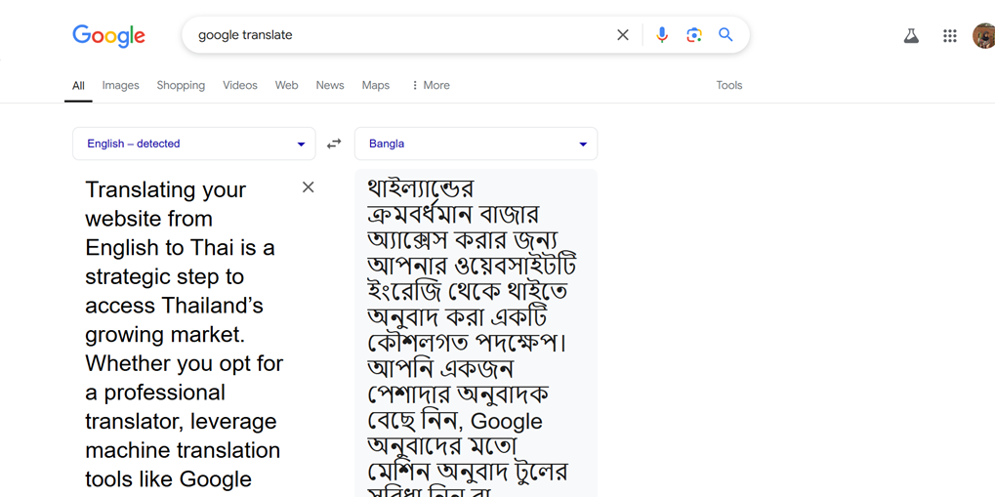Switch to the Shopping tab
The width and height of the screenshot is (995, 497).
tap(181, 85)
